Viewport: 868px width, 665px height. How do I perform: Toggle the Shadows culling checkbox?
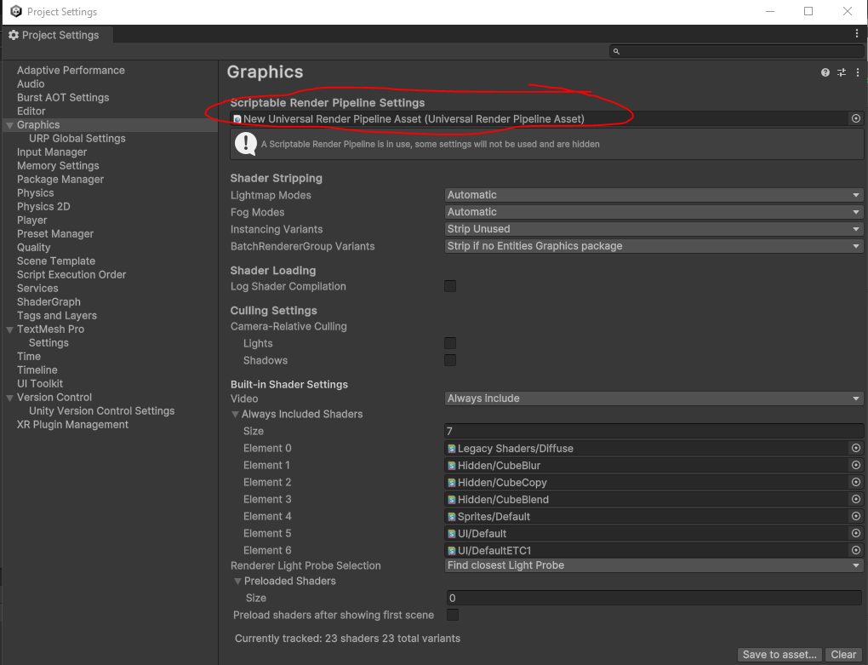(x=449, y=359)
